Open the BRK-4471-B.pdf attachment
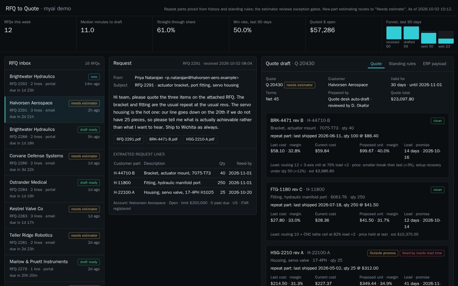Image resolution: width=458 pixels, height=286 pixels. [163, 139]
